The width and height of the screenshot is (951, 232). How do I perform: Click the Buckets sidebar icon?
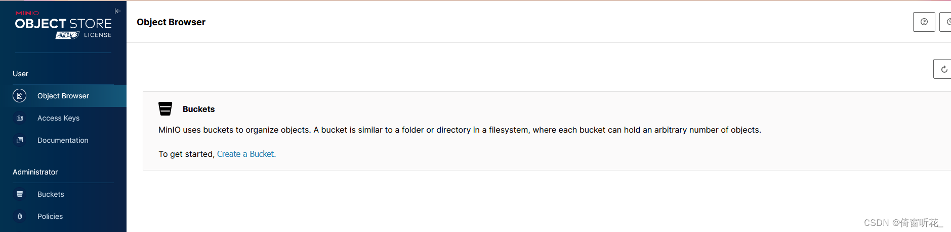click(20, 194)
